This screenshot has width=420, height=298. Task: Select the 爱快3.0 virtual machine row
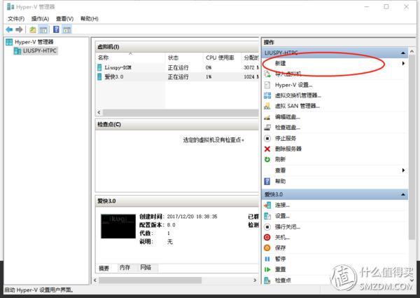177,76
